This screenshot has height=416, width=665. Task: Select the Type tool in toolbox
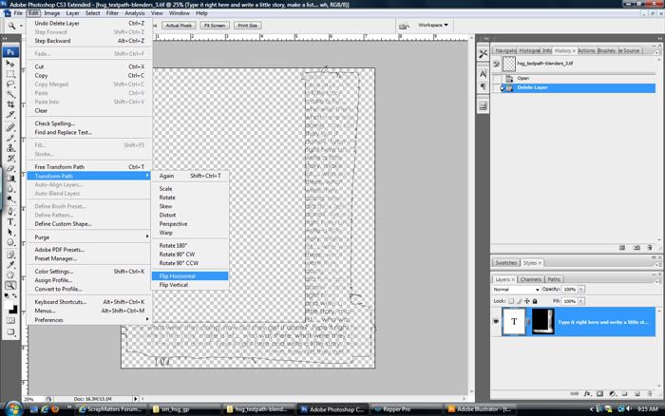(x=10, y=221)
